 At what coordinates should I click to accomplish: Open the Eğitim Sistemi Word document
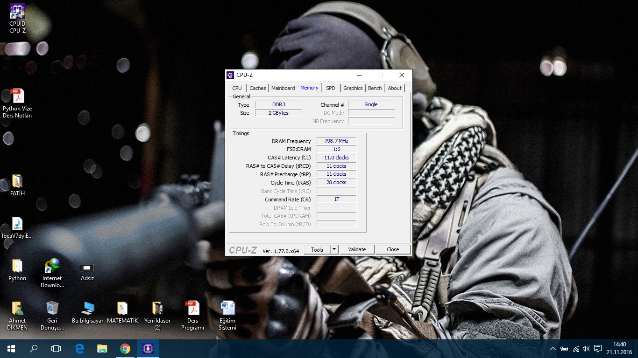pos(227,316)
